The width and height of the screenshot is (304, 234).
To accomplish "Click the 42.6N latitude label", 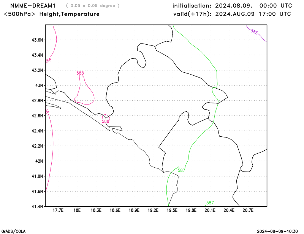I will (37, 115).
